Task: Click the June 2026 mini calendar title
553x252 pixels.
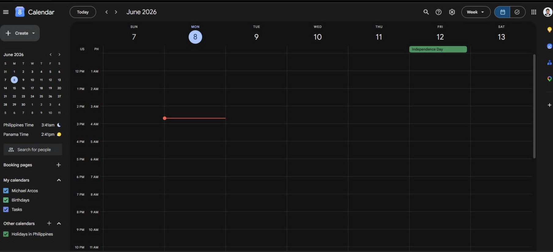Action: 13,55
